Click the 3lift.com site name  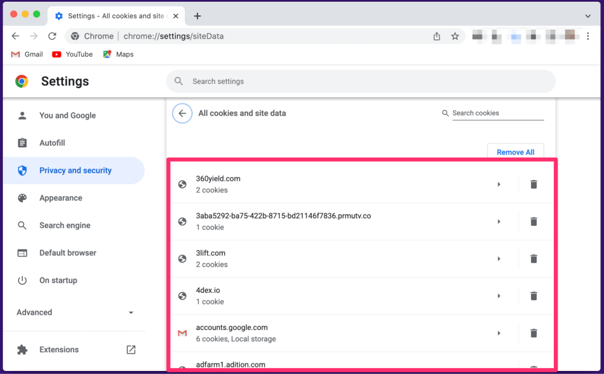click(x=211, y=253)
